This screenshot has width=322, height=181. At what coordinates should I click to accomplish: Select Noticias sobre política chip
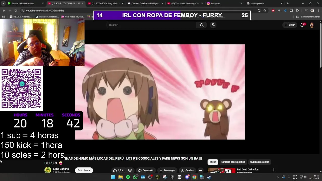233,162
